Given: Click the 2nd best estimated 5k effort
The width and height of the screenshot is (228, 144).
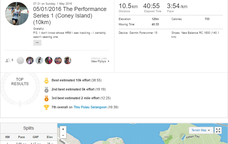Looking at the screenshot, I should point(79,89).
